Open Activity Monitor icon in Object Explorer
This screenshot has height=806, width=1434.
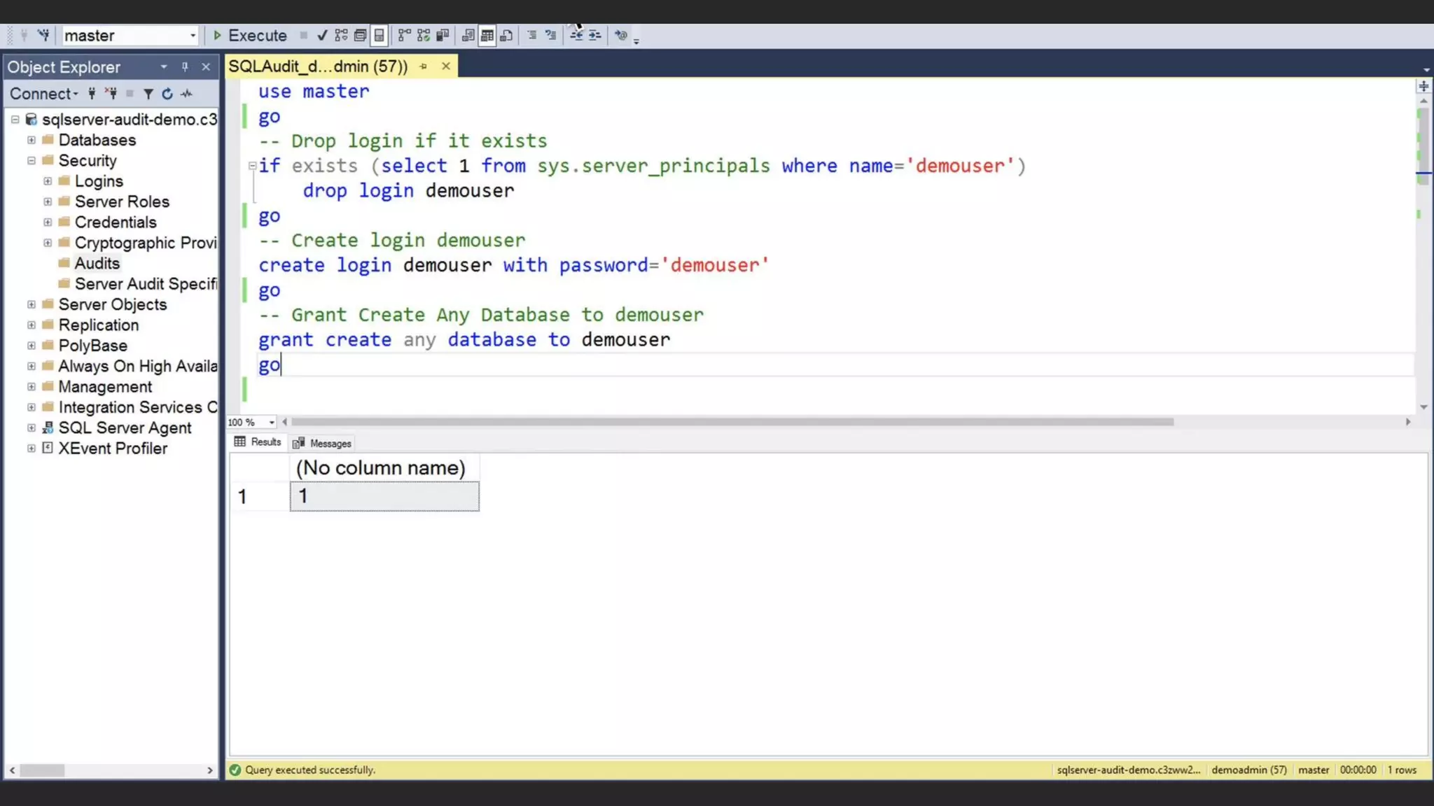click(187, 94)
